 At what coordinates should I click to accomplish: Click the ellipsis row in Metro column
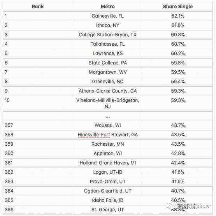pos(108,116)
